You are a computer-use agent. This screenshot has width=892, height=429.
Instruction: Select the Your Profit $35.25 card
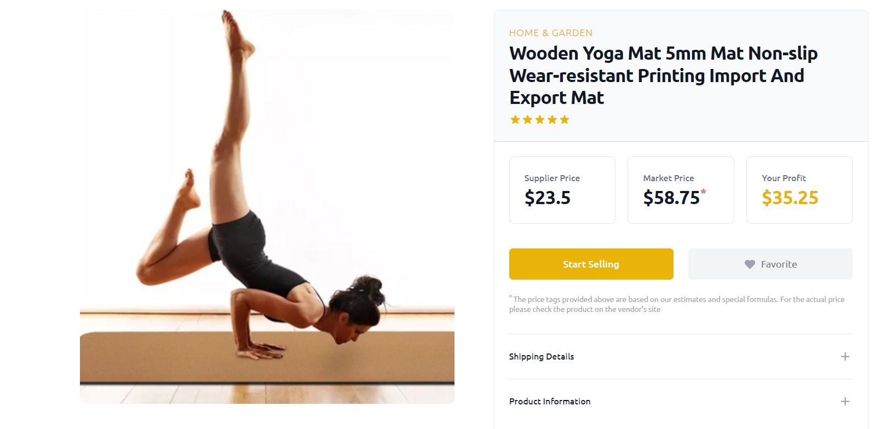(799, 190)
